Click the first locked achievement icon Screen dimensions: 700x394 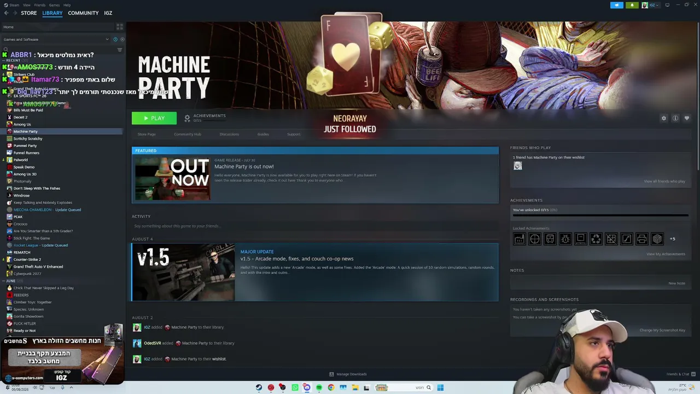tap(519, 239)
